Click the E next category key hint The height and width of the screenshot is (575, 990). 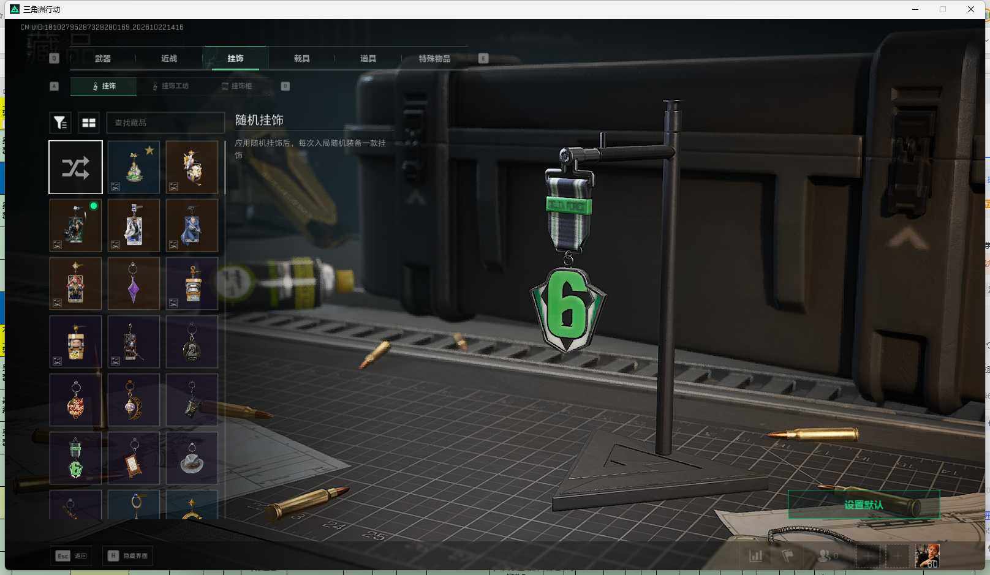click(483, 59)
